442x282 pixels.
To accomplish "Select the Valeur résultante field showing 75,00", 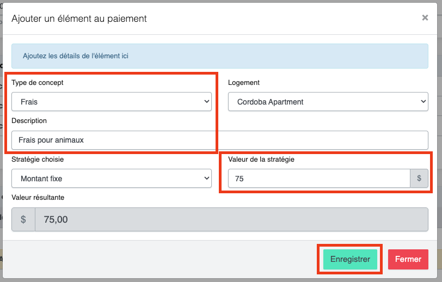I will pos(231,219).
